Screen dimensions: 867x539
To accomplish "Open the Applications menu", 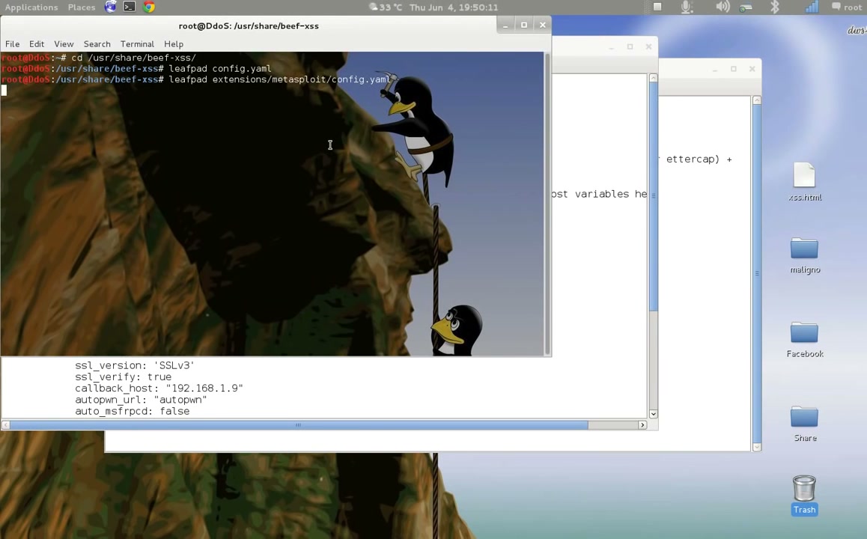I will (x=31, y=7).
